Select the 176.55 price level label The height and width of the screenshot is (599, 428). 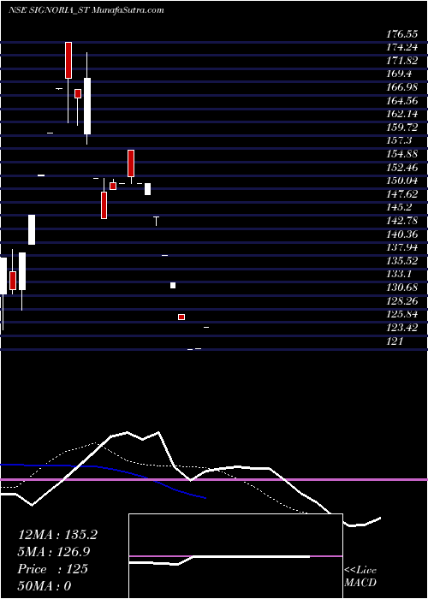401,34
